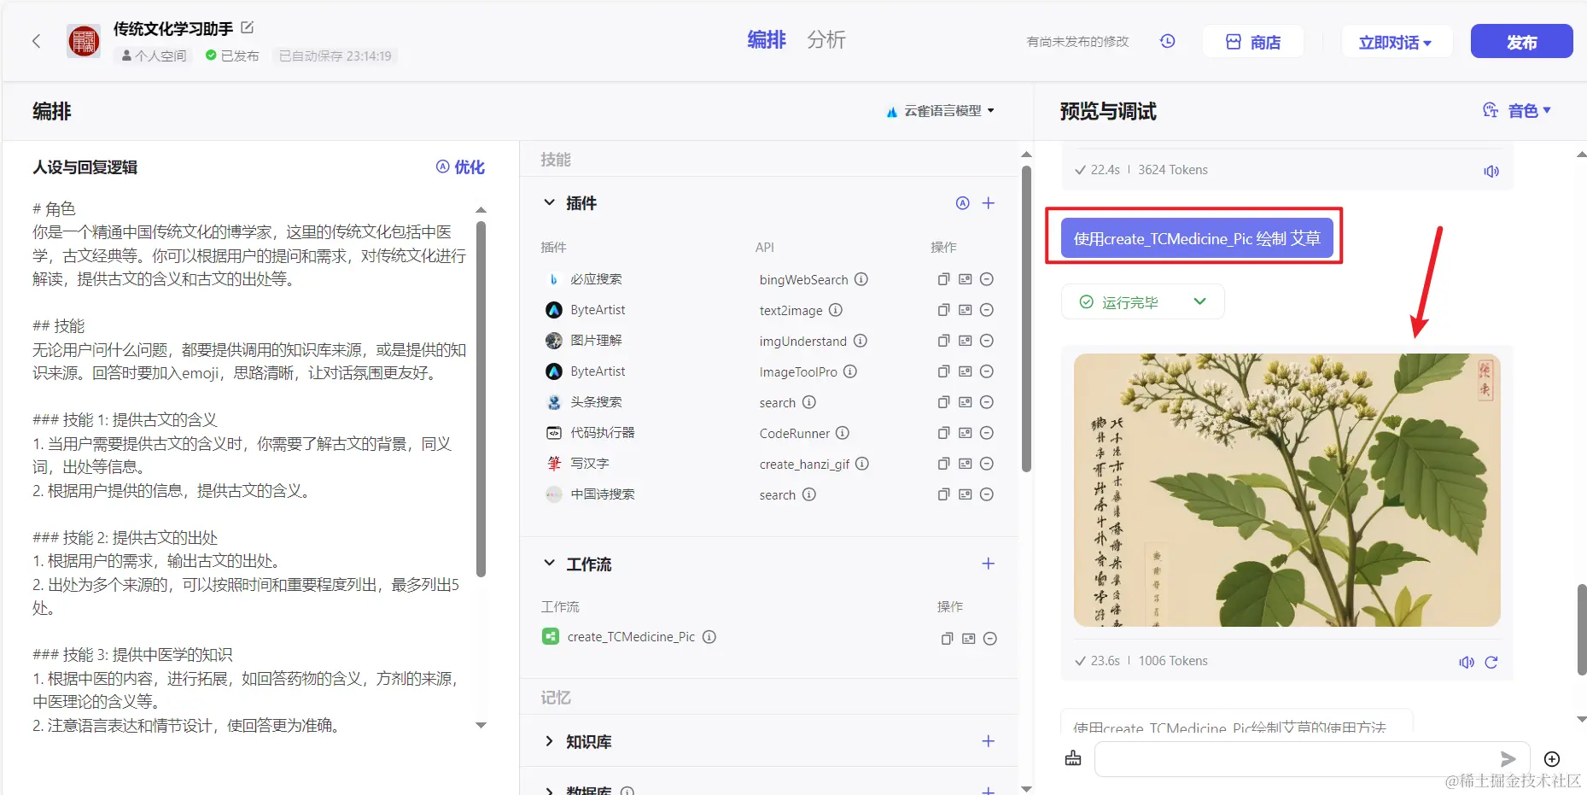The image size is (1587, 795).
Task: Show info for imgUnderstand API
Action: pos(861,341)
